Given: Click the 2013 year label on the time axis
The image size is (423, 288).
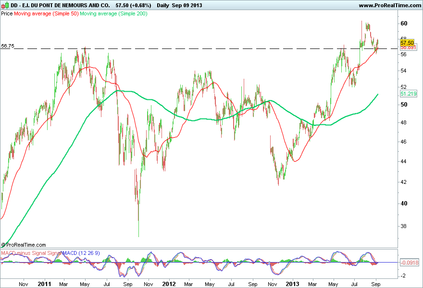Looking at the screenshot, I should 292,284.
